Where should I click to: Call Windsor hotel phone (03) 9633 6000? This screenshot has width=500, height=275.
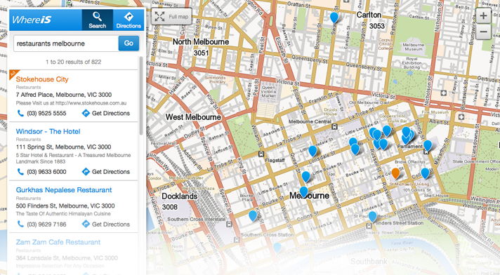pyautogui.click(x=41, y=172)
